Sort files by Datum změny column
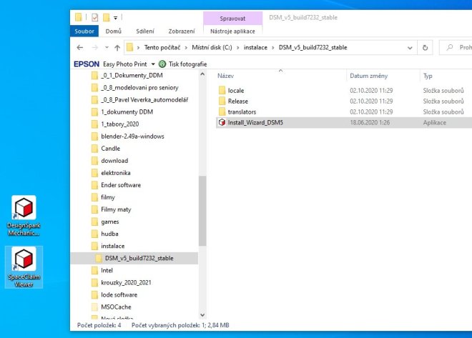 point(368,76)
